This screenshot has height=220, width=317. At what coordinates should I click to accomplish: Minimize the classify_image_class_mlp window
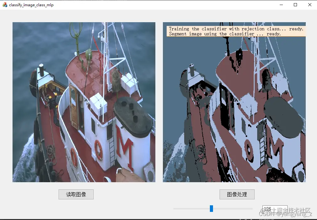(281, 5)
